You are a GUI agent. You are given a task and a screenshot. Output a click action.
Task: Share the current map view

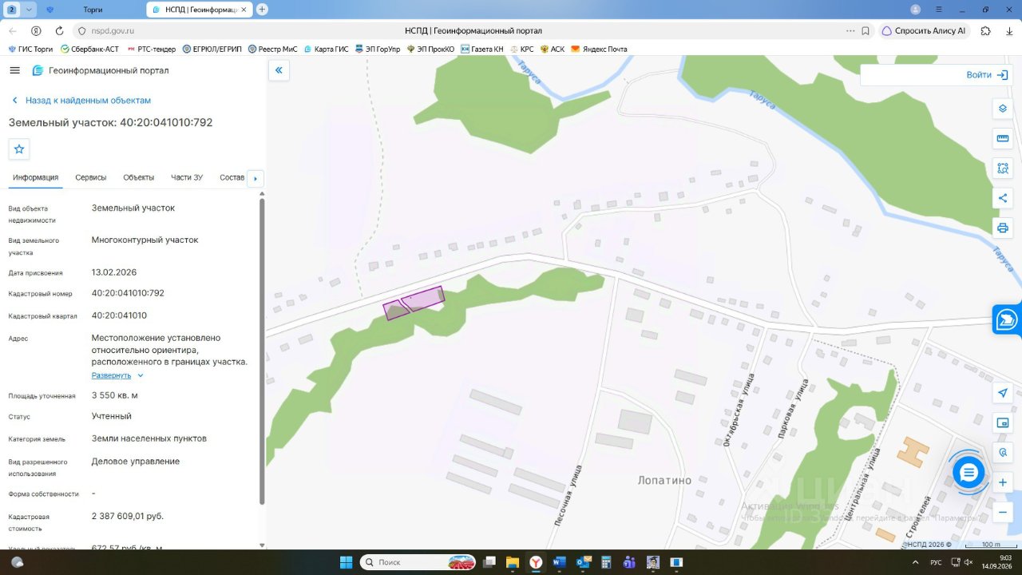click(x=1003, y=198)
